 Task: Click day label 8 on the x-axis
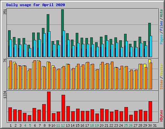44,125
